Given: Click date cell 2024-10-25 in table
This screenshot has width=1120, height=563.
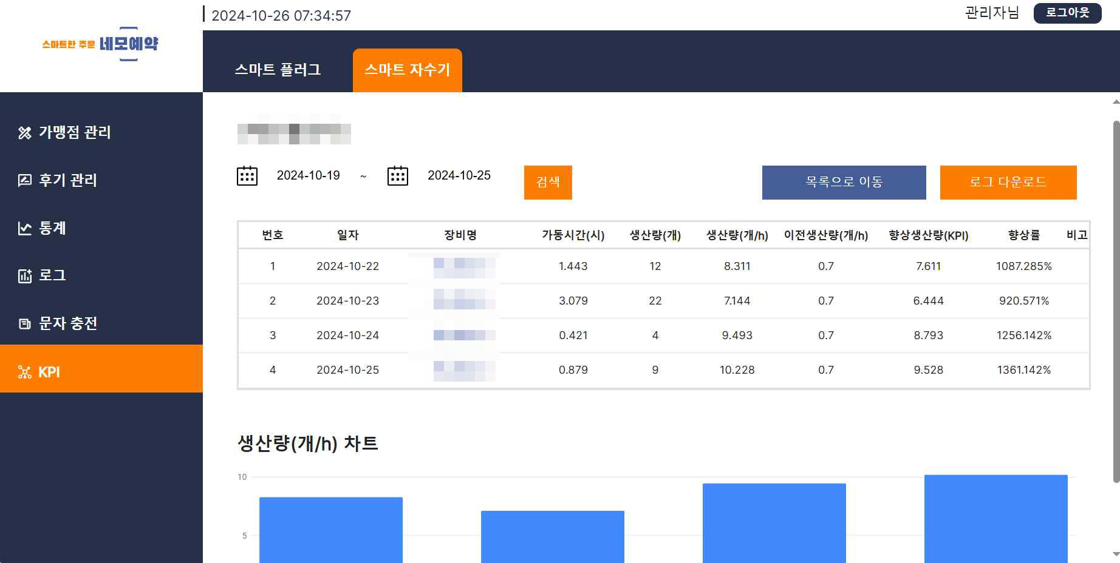Looking at the screenshot, I should click(x=348, y=370).
